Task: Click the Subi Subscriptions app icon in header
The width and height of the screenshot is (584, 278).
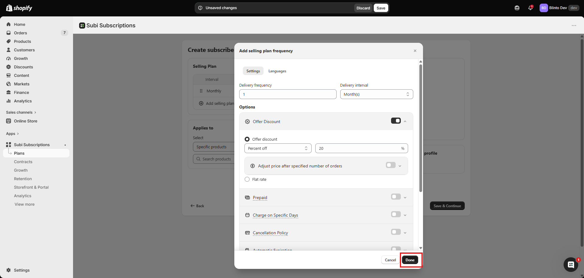Action: pyautogui.click(x=82, y=26)
